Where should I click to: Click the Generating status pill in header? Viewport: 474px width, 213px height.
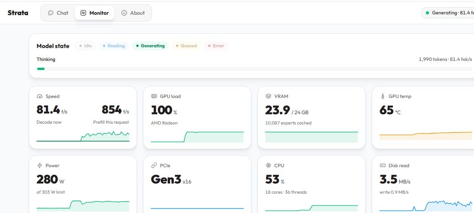(x=447, y=13)
